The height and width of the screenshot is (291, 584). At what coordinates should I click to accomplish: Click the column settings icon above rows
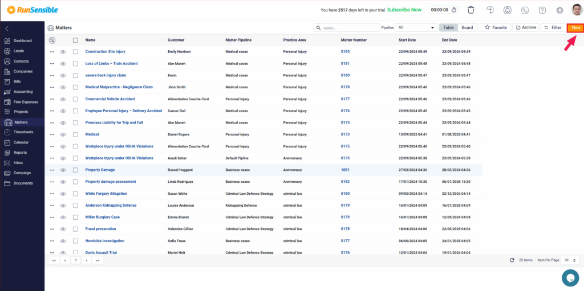pos(52,40)
